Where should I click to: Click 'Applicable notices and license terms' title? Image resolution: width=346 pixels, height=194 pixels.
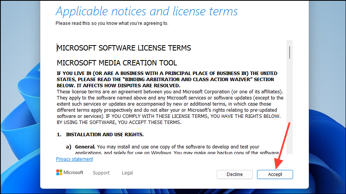pyautogui.click(x=147, y=11)
